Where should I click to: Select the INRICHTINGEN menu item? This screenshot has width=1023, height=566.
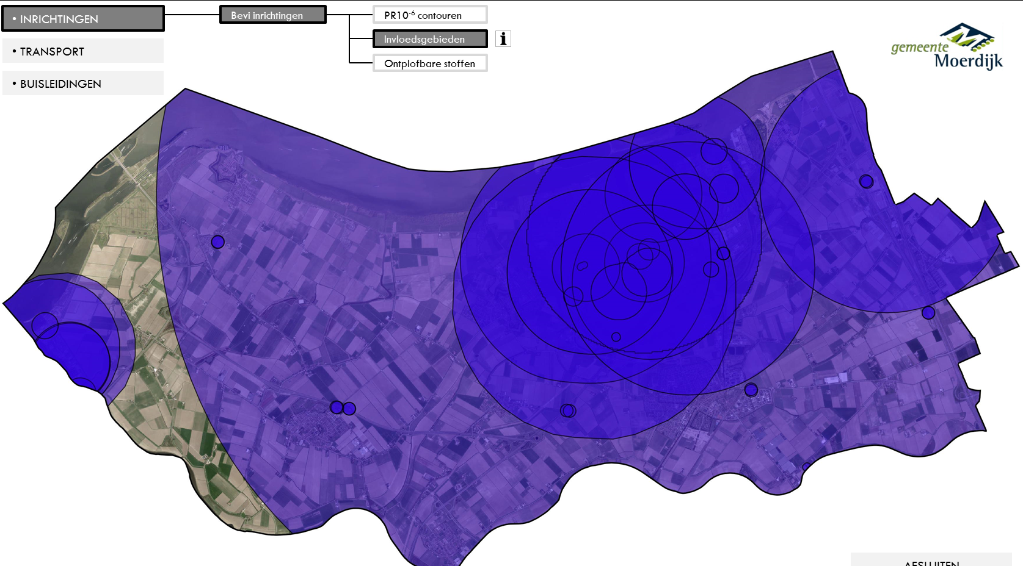pos(82,19)
